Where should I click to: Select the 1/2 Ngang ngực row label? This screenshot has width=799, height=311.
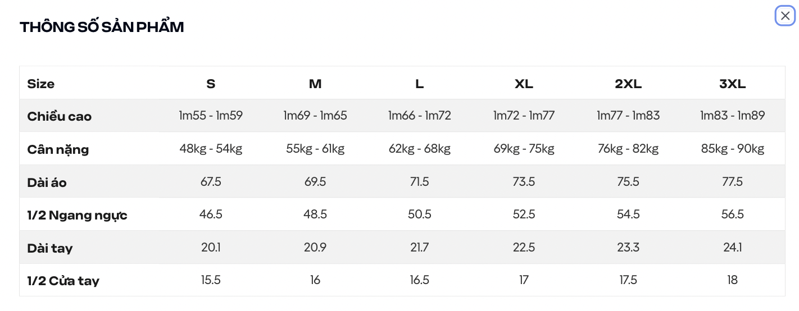click(x=77, y=215)
